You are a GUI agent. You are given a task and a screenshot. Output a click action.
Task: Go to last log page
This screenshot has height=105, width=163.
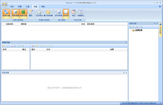click(x=51, y=46)
